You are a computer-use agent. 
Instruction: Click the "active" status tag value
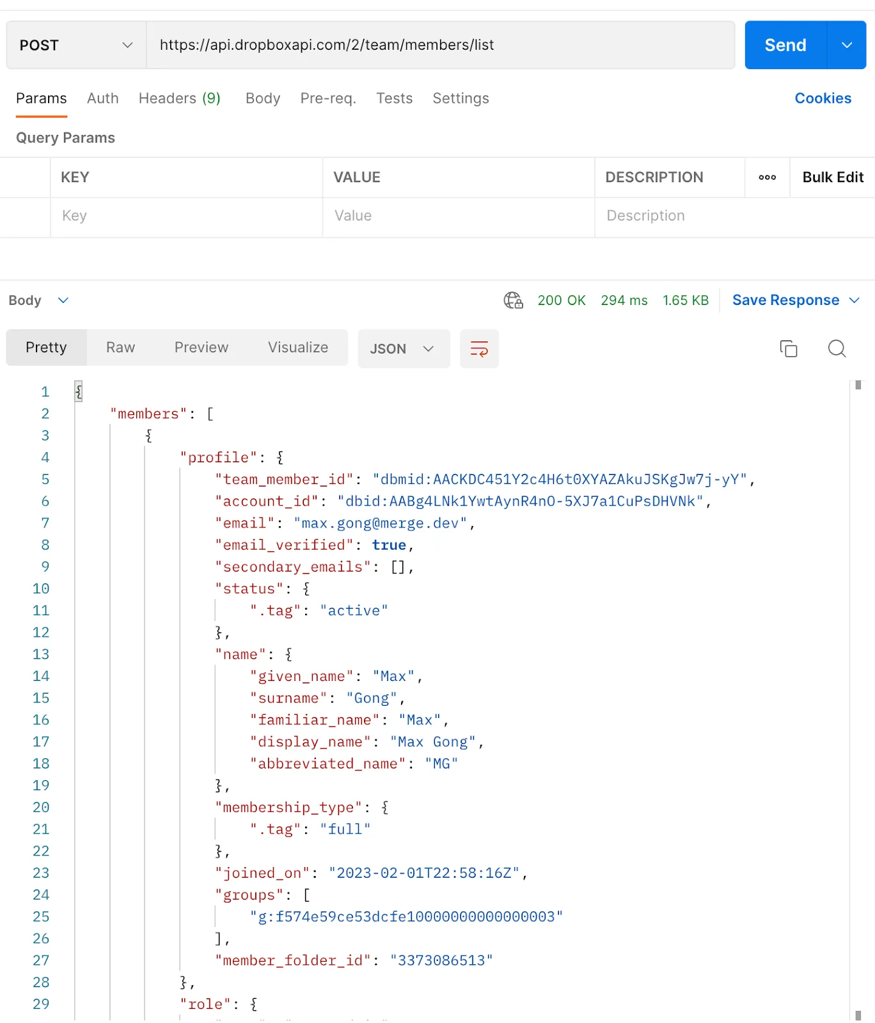tap(354, 611)
